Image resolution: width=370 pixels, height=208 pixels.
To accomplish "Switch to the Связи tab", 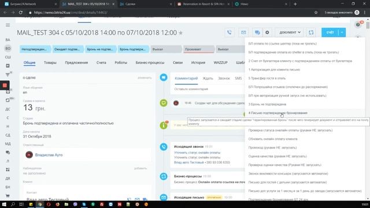I will [x=177, y=62].
